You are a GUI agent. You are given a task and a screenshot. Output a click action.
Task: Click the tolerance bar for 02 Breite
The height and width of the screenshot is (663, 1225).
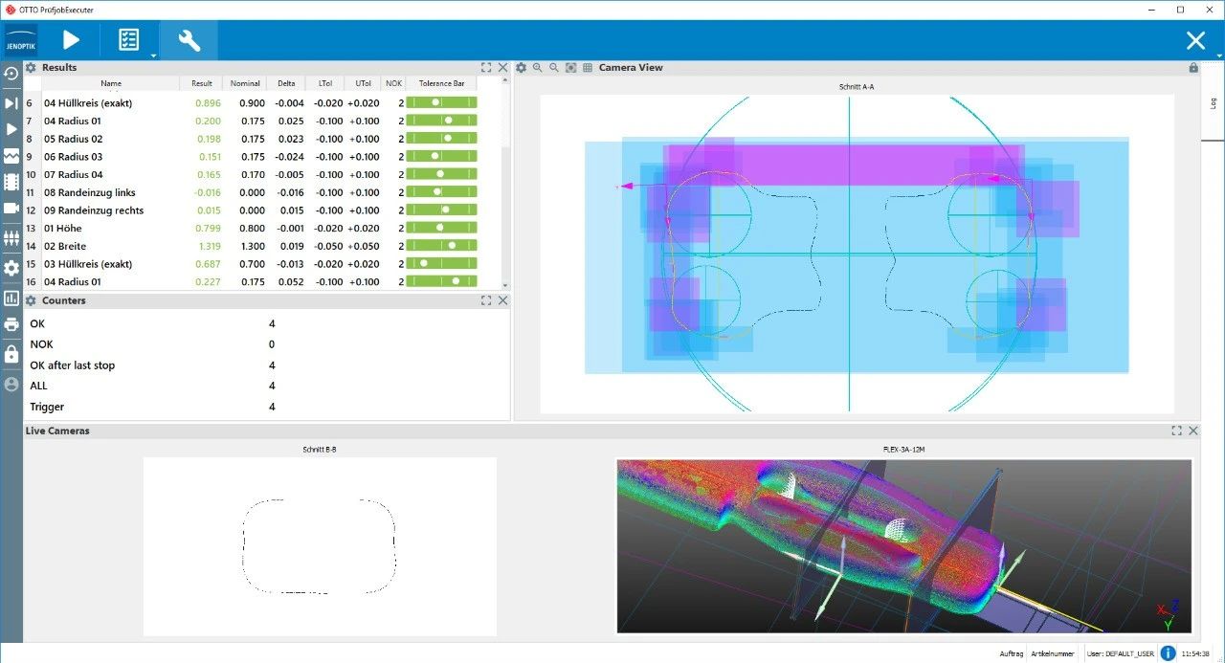[441, 246]
